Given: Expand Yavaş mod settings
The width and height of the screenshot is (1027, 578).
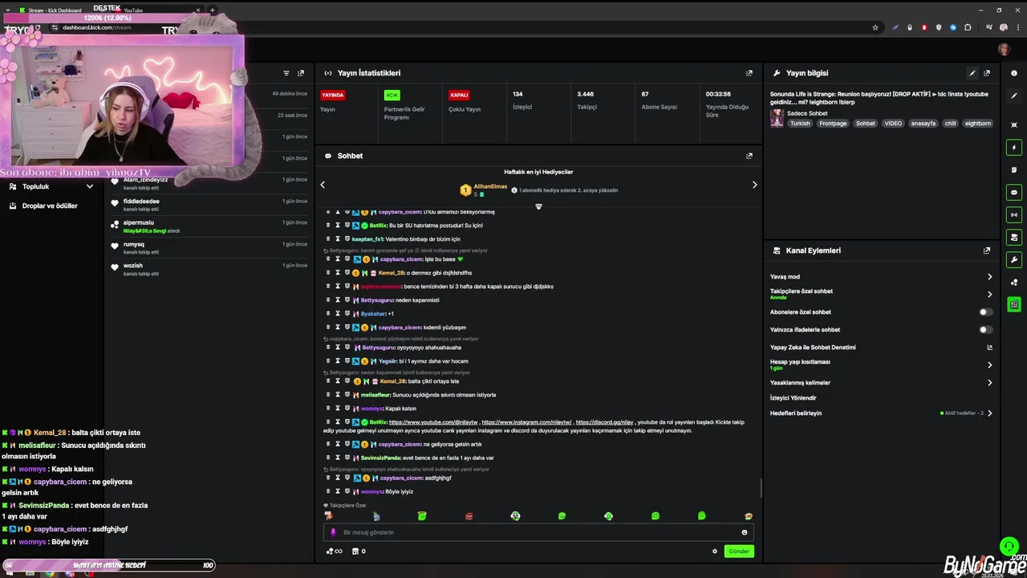Looking at the screenshot, I should [989, 277].
